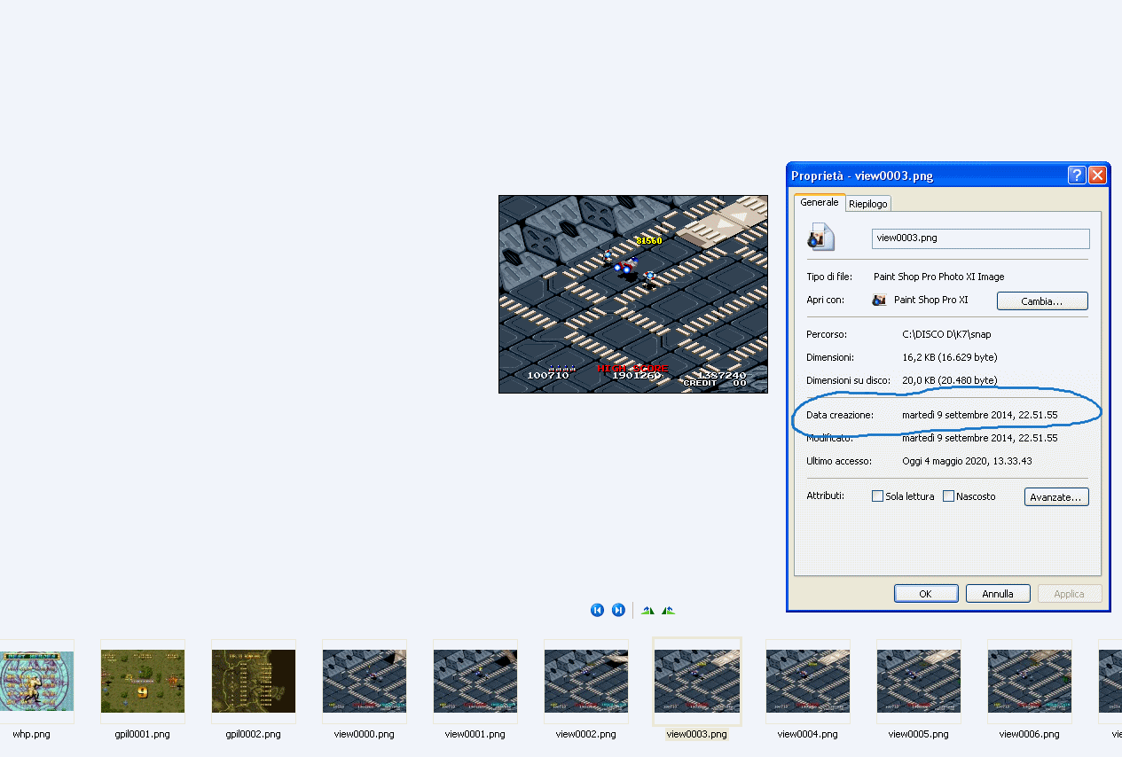This screenshot has width=1122, height=757.
Task: Click the 'Oggi 4 maggio 2020, 13.33.43' access value
Action: coord(968,461)
